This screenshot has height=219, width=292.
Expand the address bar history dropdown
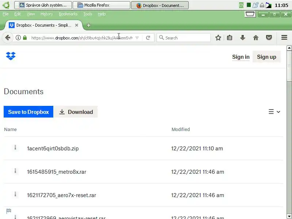point(137,38)
